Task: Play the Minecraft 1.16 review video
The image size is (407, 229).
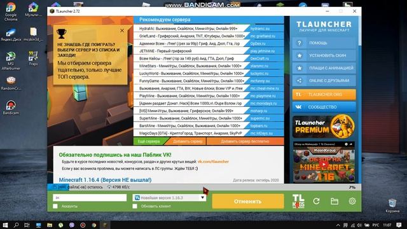Action: (324, 164)
